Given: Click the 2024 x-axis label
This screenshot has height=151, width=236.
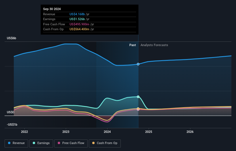Looking at the screenshot, I should tap(107, 132).
